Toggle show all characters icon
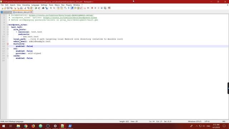Image resolution: width=229 pixels, height=129 pixels. [68, 8]
